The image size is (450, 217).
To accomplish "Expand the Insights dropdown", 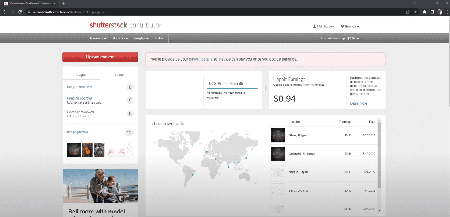I will 141,39.
